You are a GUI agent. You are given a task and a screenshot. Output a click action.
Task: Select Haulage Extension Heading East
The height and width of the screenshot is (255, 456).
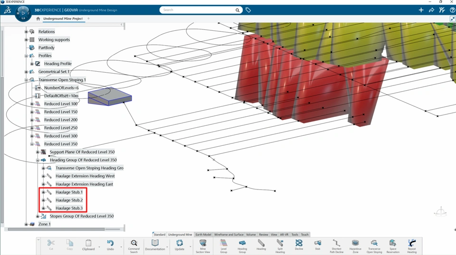pyautogui.click(x=85, y=184)
